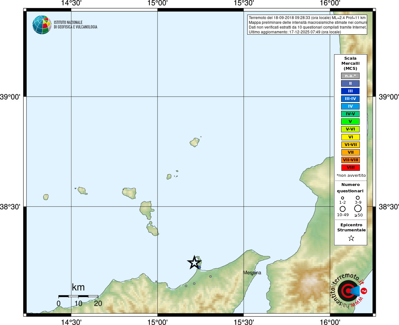The width and height of the screenshot is (399, 325).
Task: Click the 'Scala Mercalli (MCS)' legend title
Action: (350, 63)
